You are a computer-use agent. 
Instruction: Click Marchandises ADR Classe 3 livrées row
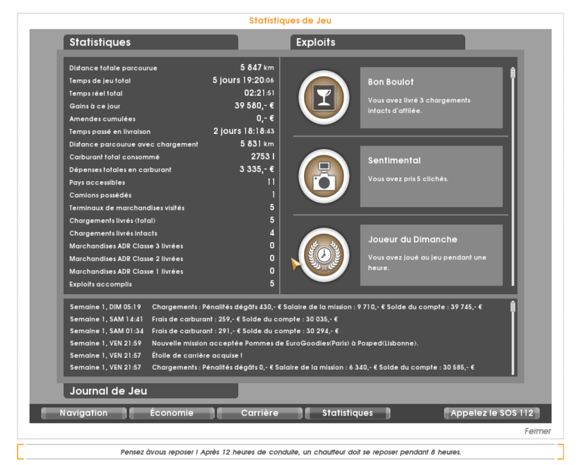coord(171,246)
